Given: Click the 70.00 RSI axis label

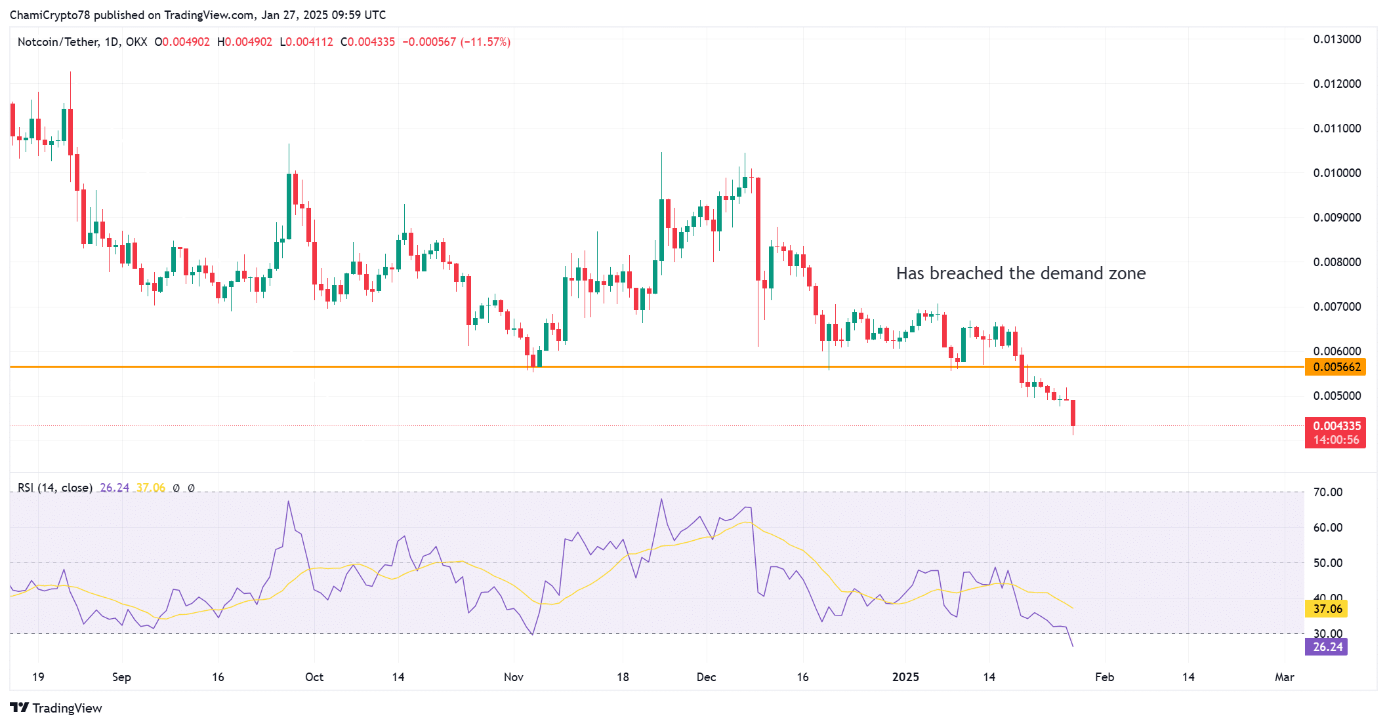Looking at the screenshot, I should point(1328,492).
